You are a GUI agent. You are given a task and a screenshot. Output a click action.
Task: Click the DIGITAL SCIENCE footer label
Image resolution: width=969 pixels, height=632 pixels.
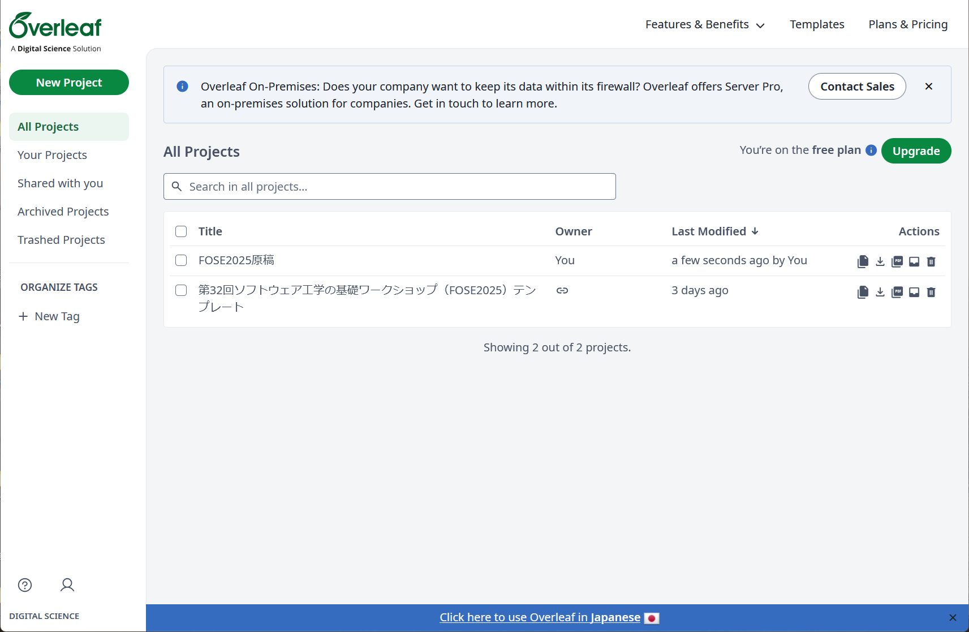coord(44,616)
